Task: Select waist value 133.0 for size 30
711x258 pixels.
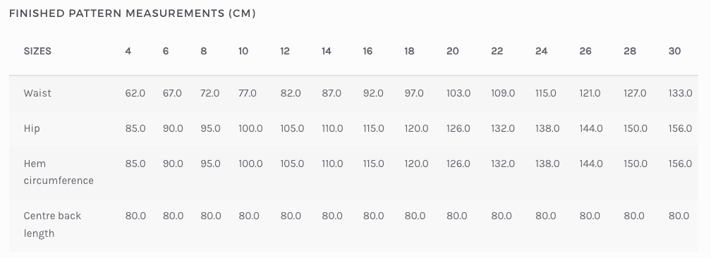Action: 680,93
